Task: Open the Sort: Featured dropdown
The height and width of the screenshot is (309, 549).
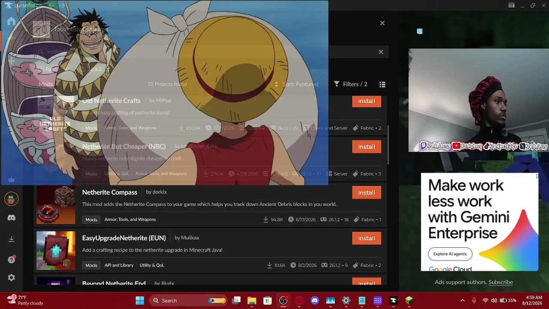Action: point(296,84)
